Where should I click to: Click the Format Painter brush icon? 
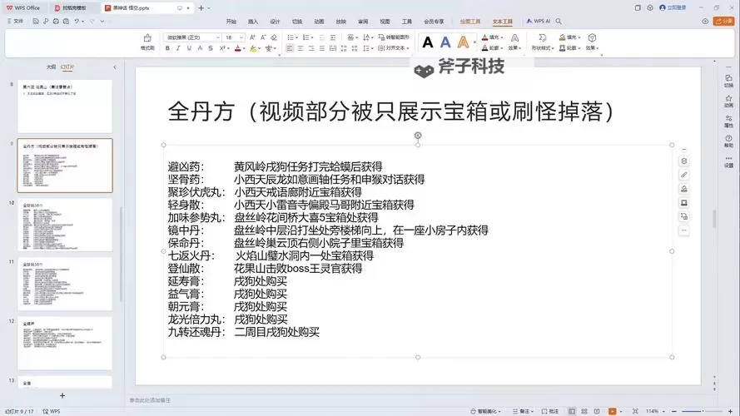pos(147,38)
